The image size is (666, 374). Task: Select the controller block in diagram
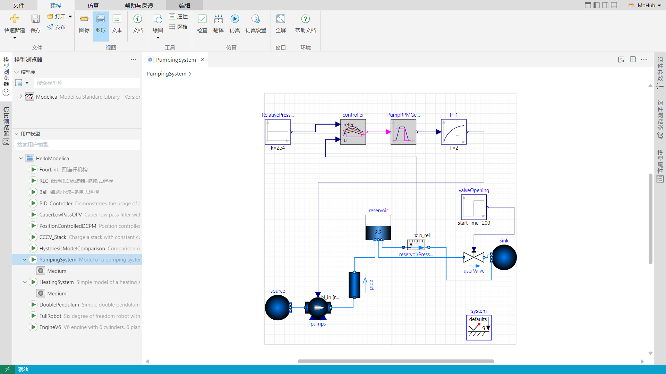[353, 132]
